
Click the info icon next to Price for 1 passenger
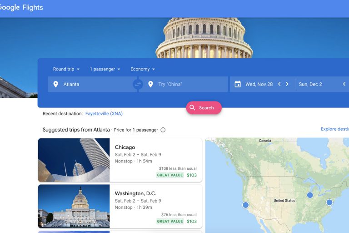coord(163,130)
